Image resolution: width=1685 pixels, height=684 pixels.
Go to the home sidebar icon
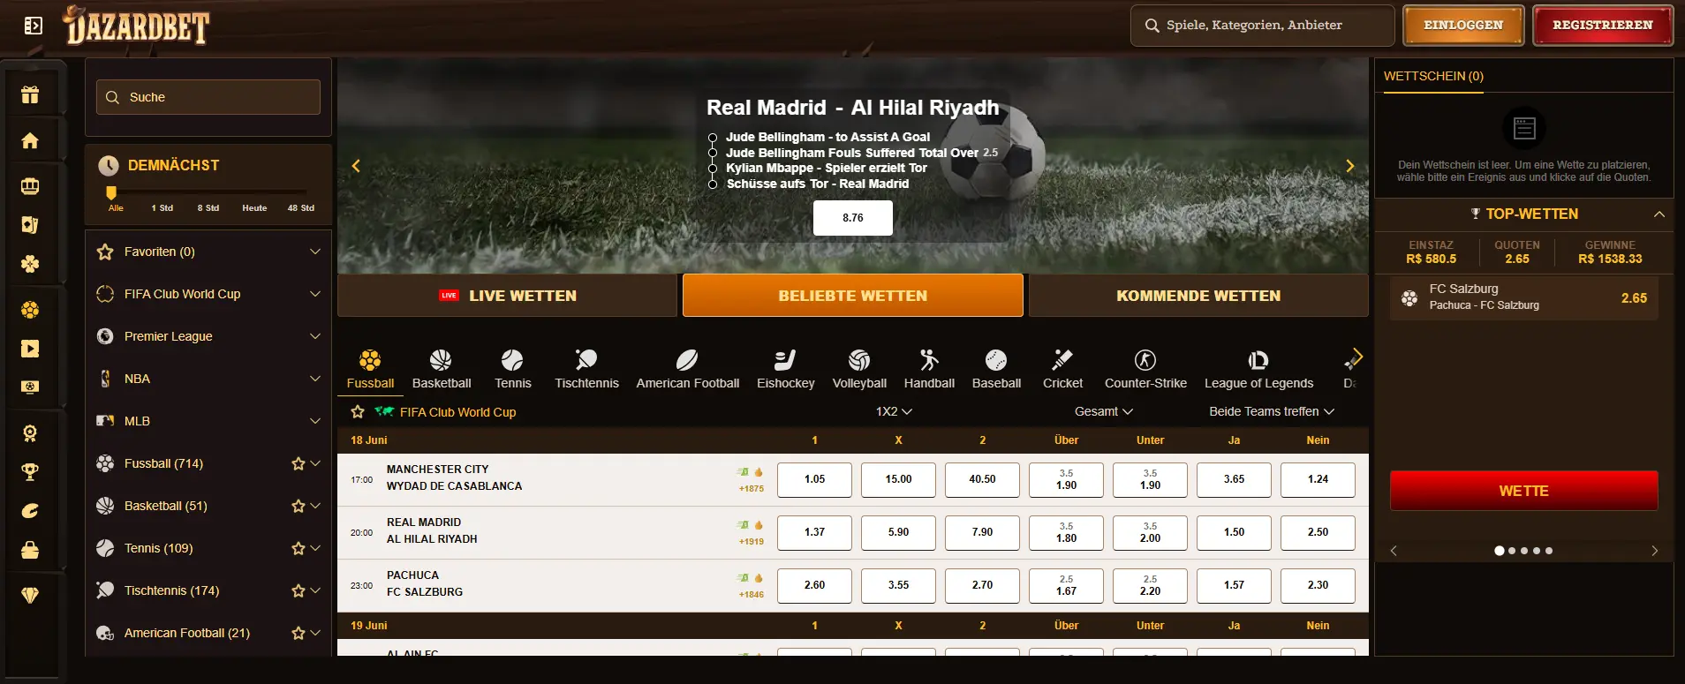(x=30, y=140)
